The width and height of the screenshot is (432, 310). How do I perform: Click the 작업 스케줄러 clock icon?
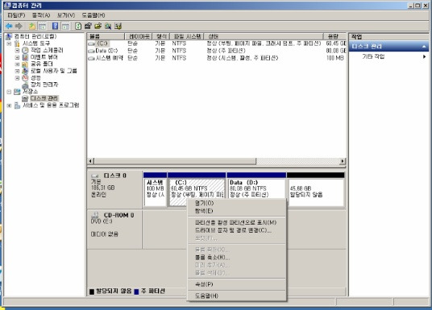[25, 50]
